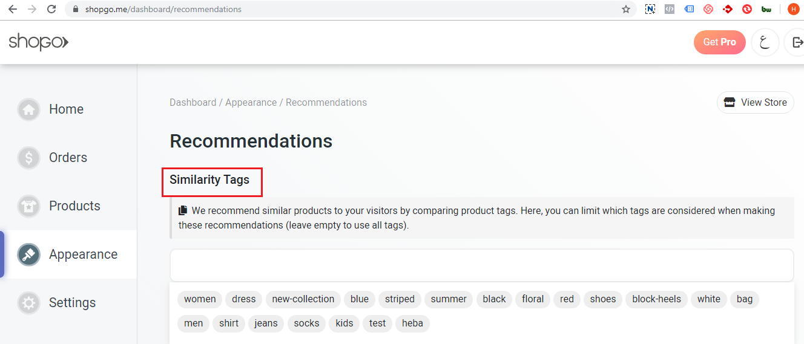Click the Orders dollar sign icon
The height and width of the screenshot is (344, 804).
(28, 158)
